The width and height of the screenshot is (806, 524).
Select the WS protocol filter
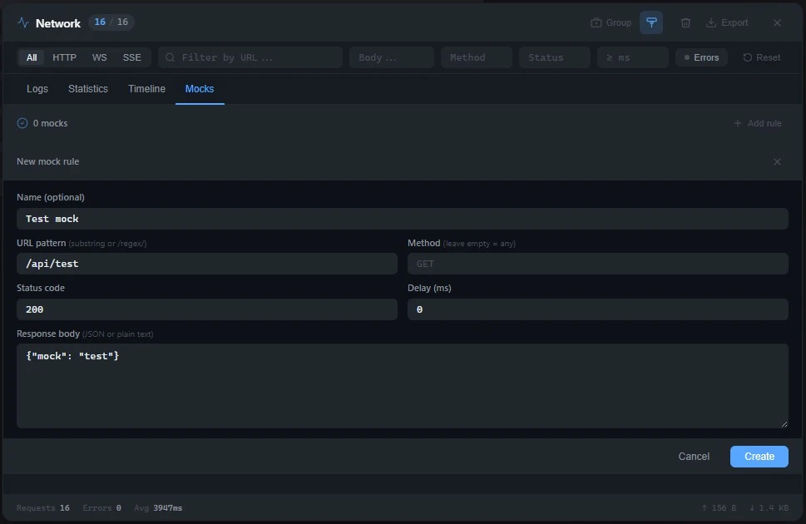[99, 57]
